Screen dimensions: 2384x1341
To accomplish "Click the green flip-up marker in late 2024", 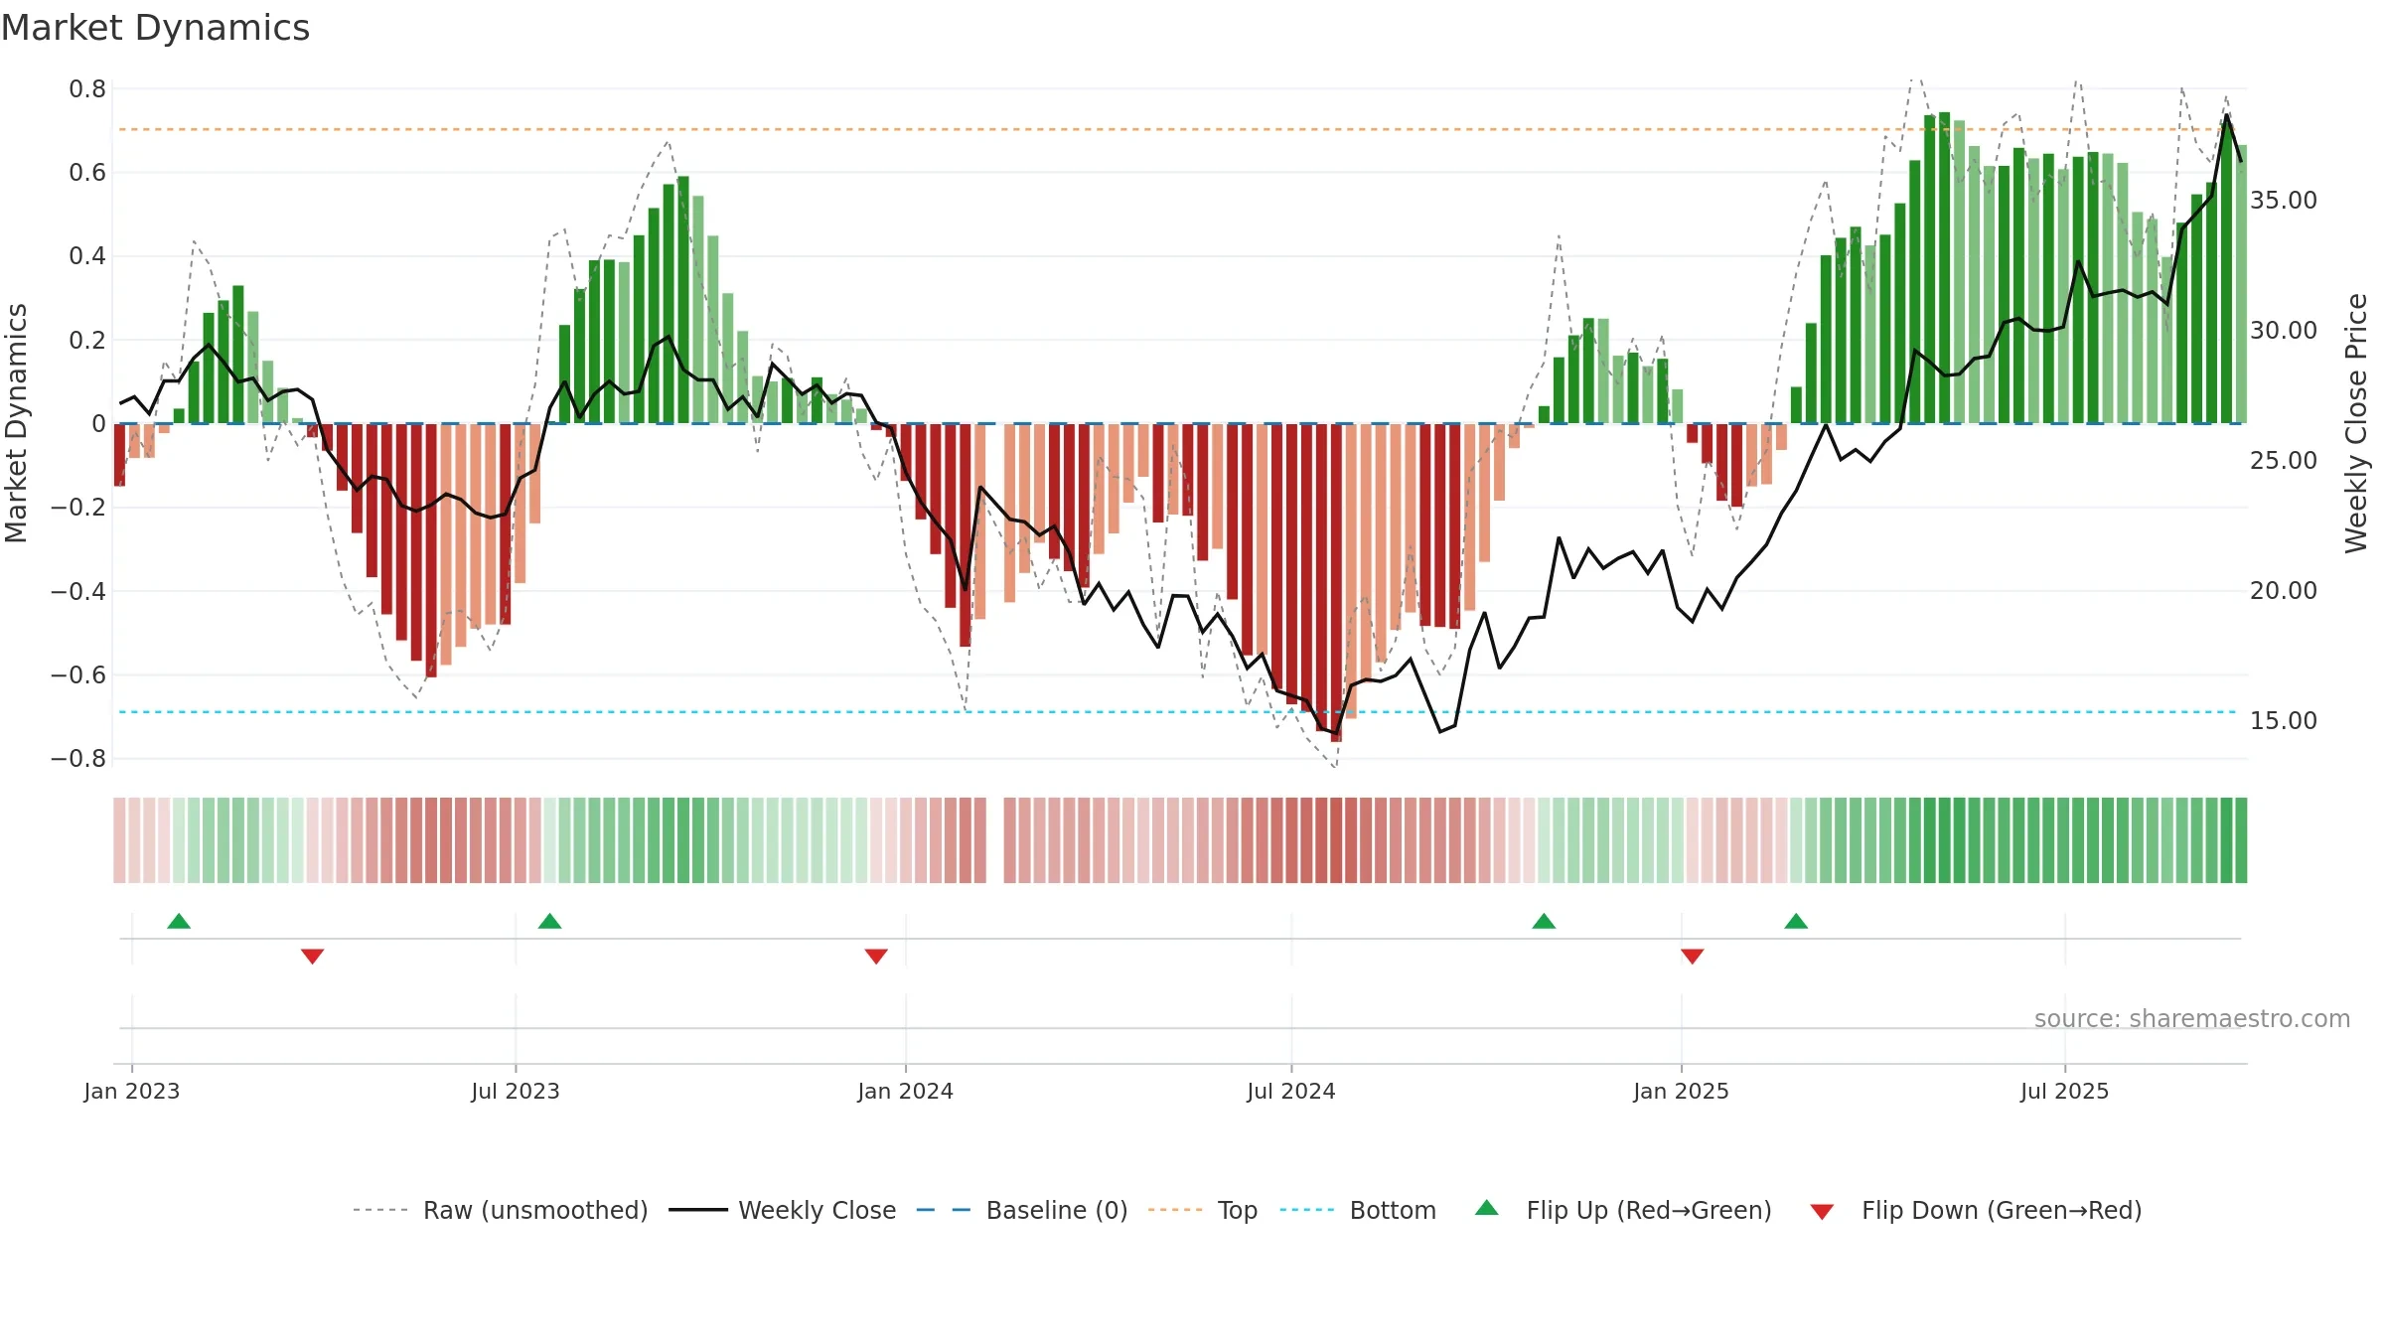I will coord(1544,922).
